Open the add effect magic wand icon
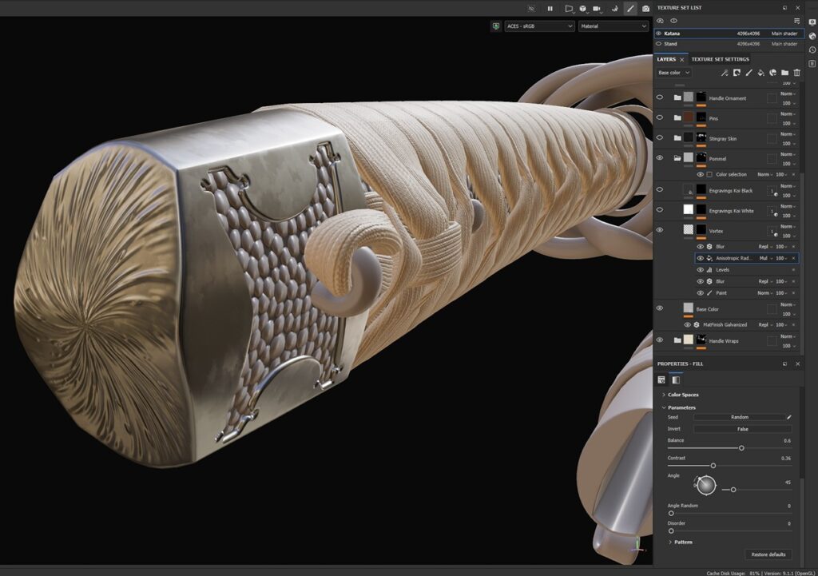The height and width of the screenshot is (576, 818). (x=725, y=73)
